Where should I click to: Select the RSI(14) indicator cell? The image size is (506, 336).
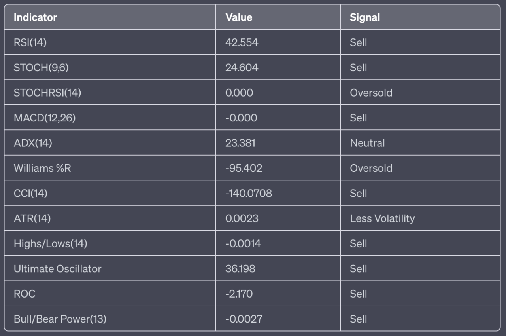click(x=30, y=42)
